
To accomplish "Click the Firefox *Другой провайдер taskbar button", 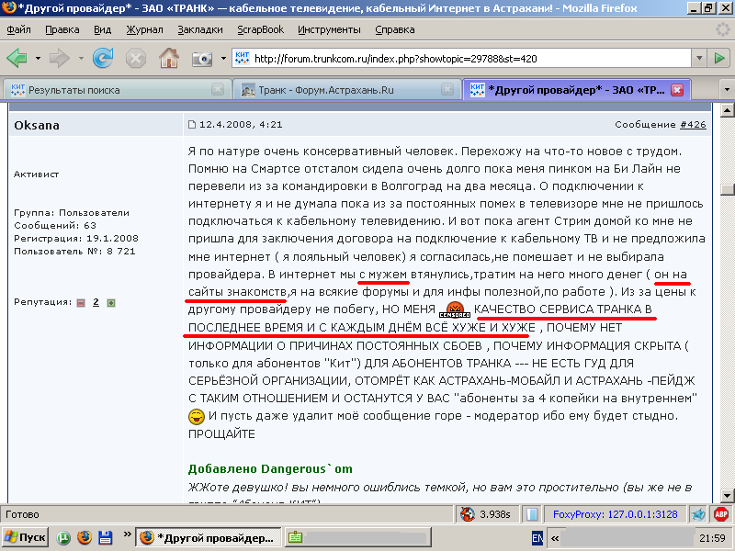I will (209, 537).
